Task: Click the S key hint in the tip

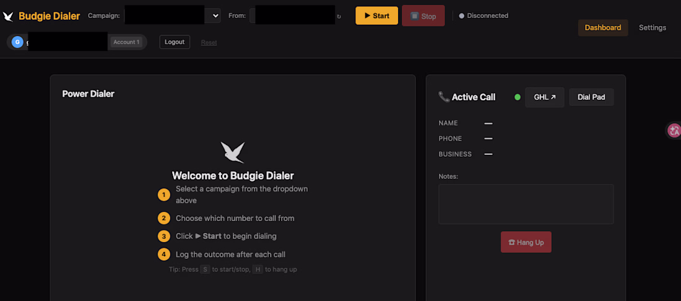Action: [205, 269]
